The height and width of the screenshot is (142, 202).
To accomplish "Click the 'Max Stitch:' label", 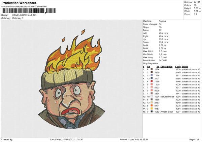I will coord(148,51).
